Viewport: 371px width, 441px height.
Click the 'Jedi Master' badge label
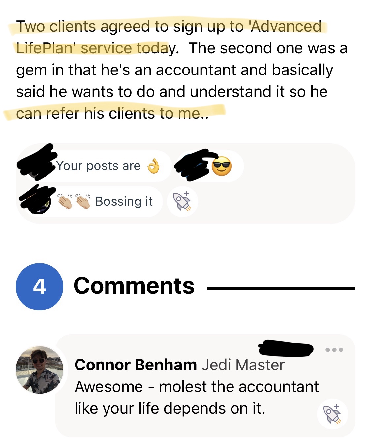tap(243, 365)
